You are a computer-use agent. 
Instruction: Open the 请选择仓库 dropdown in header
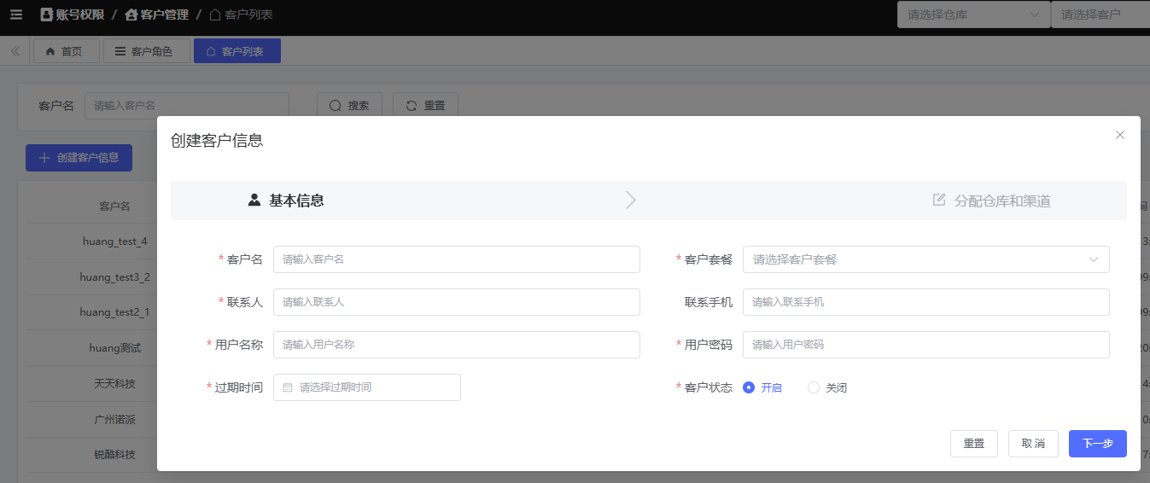click(x=973, y=15)
